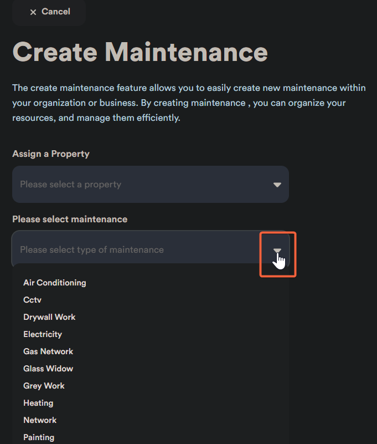This screenshot has width=377, height=444.
Task: Pick the Painting maintenance option
Action: tap(39, 437)
